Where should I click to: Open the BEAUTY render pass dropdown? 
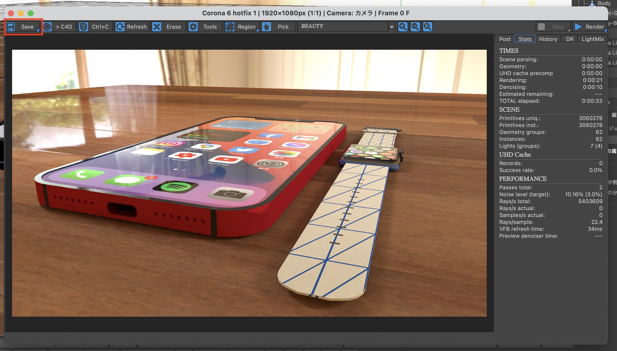391,27
